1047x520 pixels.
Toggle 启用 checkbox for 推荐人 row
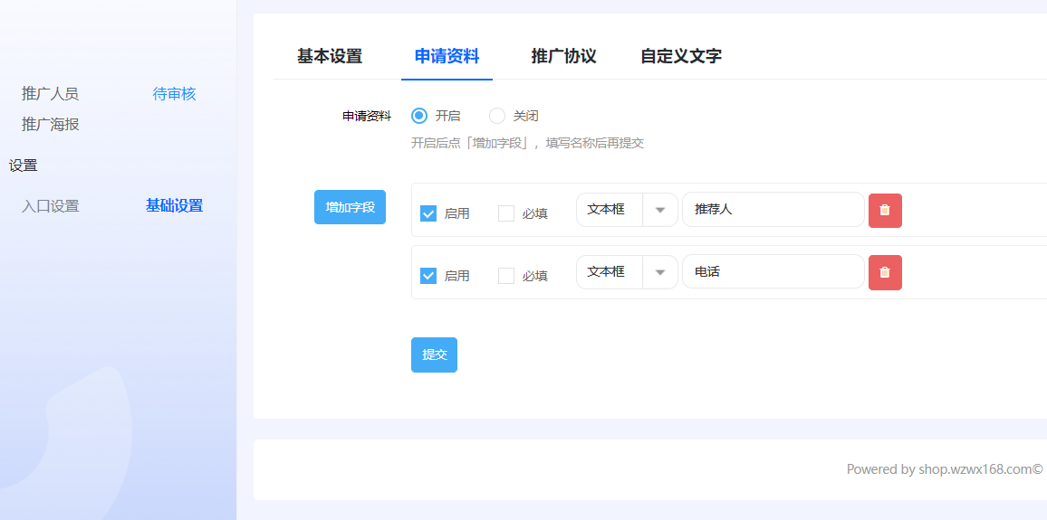[428, 213]
